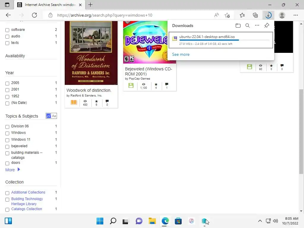
Task: Go back to previous page
Action: coord(8,15)
